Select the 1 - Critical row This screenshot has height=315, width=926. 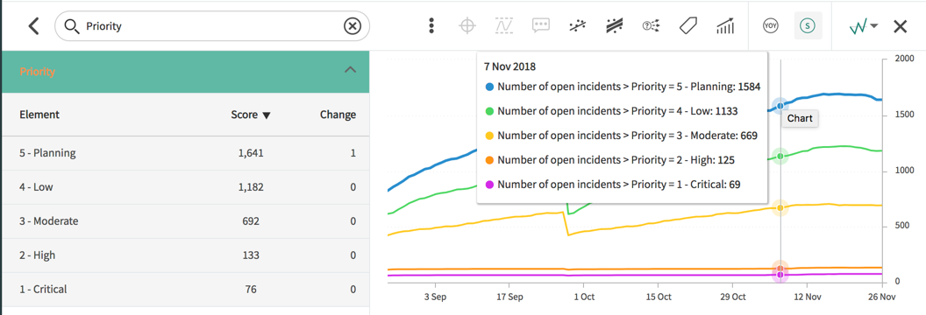pos(185,289)
